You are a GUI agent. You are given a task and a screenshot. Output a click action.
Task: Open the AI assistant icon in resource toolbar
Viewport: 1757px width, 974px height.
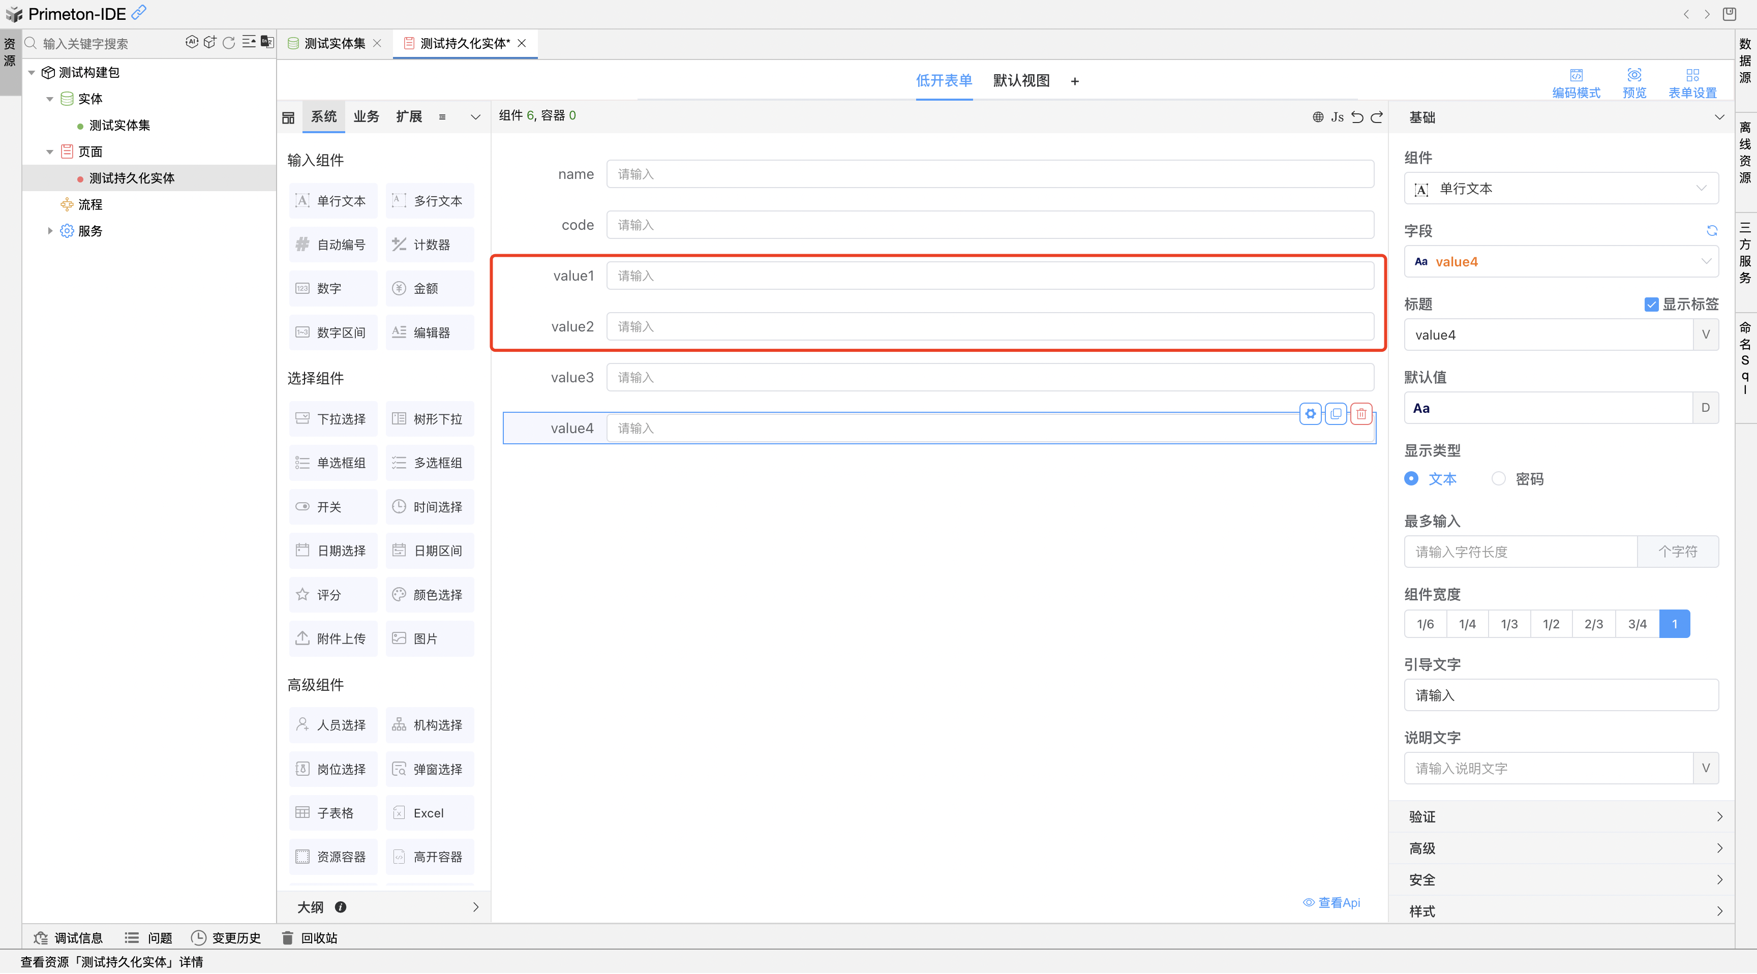click(192, 42)
